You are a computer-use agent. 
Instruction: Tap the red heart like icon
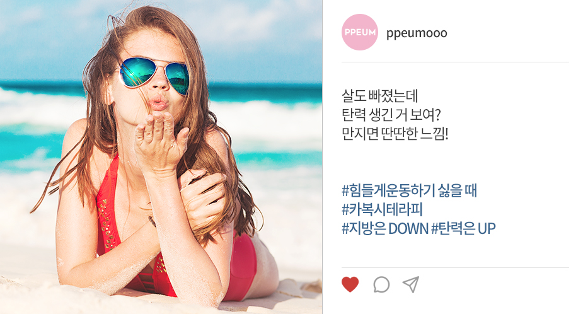coord(350,284)
